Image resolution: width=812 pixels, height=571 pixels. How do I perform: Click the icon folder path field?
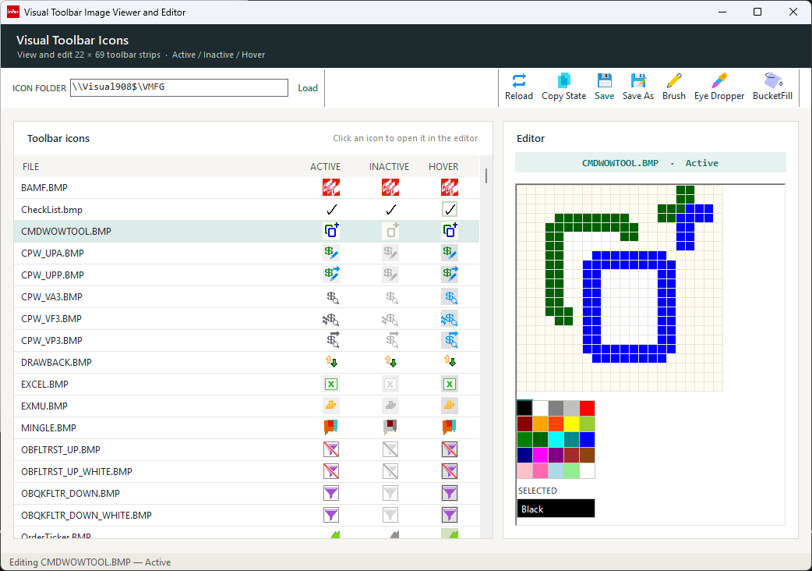coord(179,87)
